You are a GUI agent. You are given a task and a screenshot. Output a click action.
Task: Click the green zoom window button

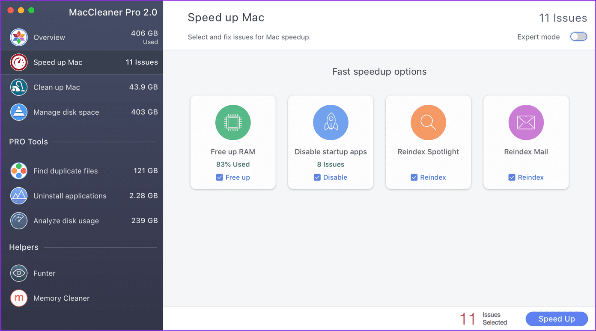(31, 10)
